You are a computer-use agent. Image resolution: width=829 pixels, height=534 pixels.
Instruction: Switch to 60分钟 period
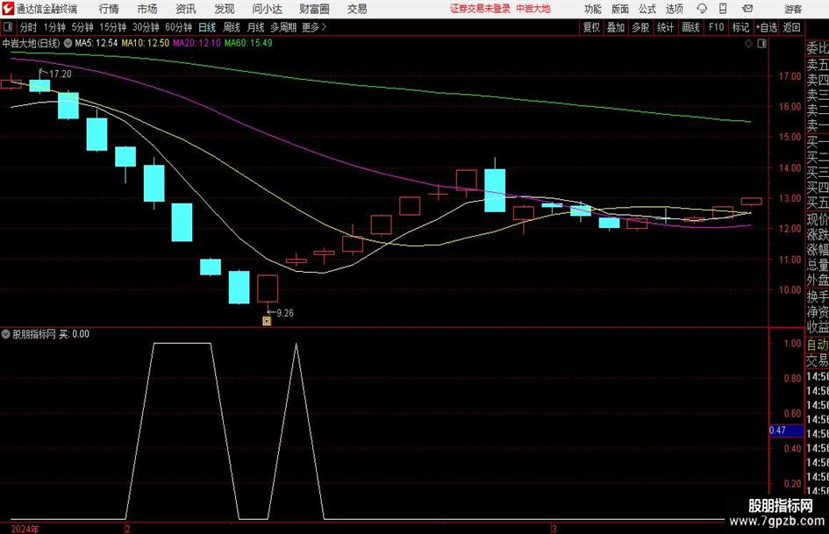[179, 27]
